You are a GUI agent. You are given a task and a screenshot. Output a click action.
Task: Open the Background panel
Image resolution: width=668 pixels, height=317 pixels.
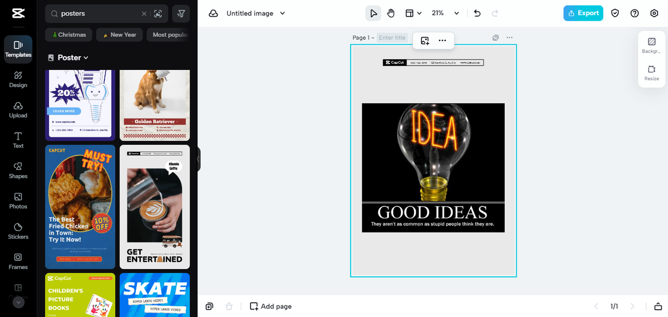[x=651, y=46]
